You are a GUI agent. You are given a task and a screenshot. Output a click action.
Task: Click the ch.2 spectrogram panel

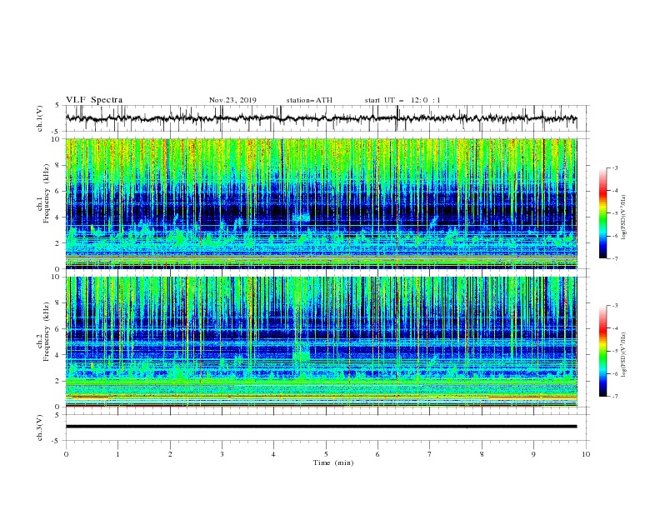click(x=321, y=342)
